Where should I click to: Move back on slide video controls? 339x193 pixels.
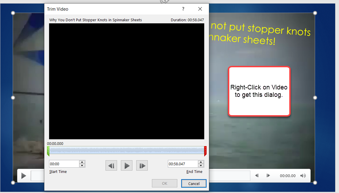click(257, 175)
